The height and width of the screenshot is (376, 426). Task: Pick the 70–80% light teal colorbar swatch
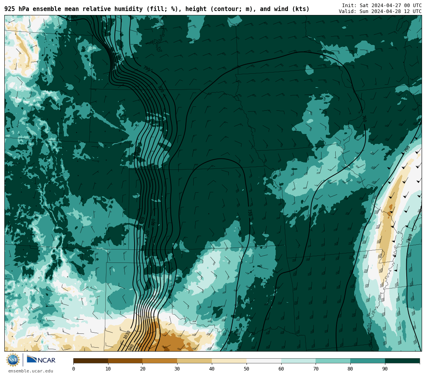tap(333, 361)
